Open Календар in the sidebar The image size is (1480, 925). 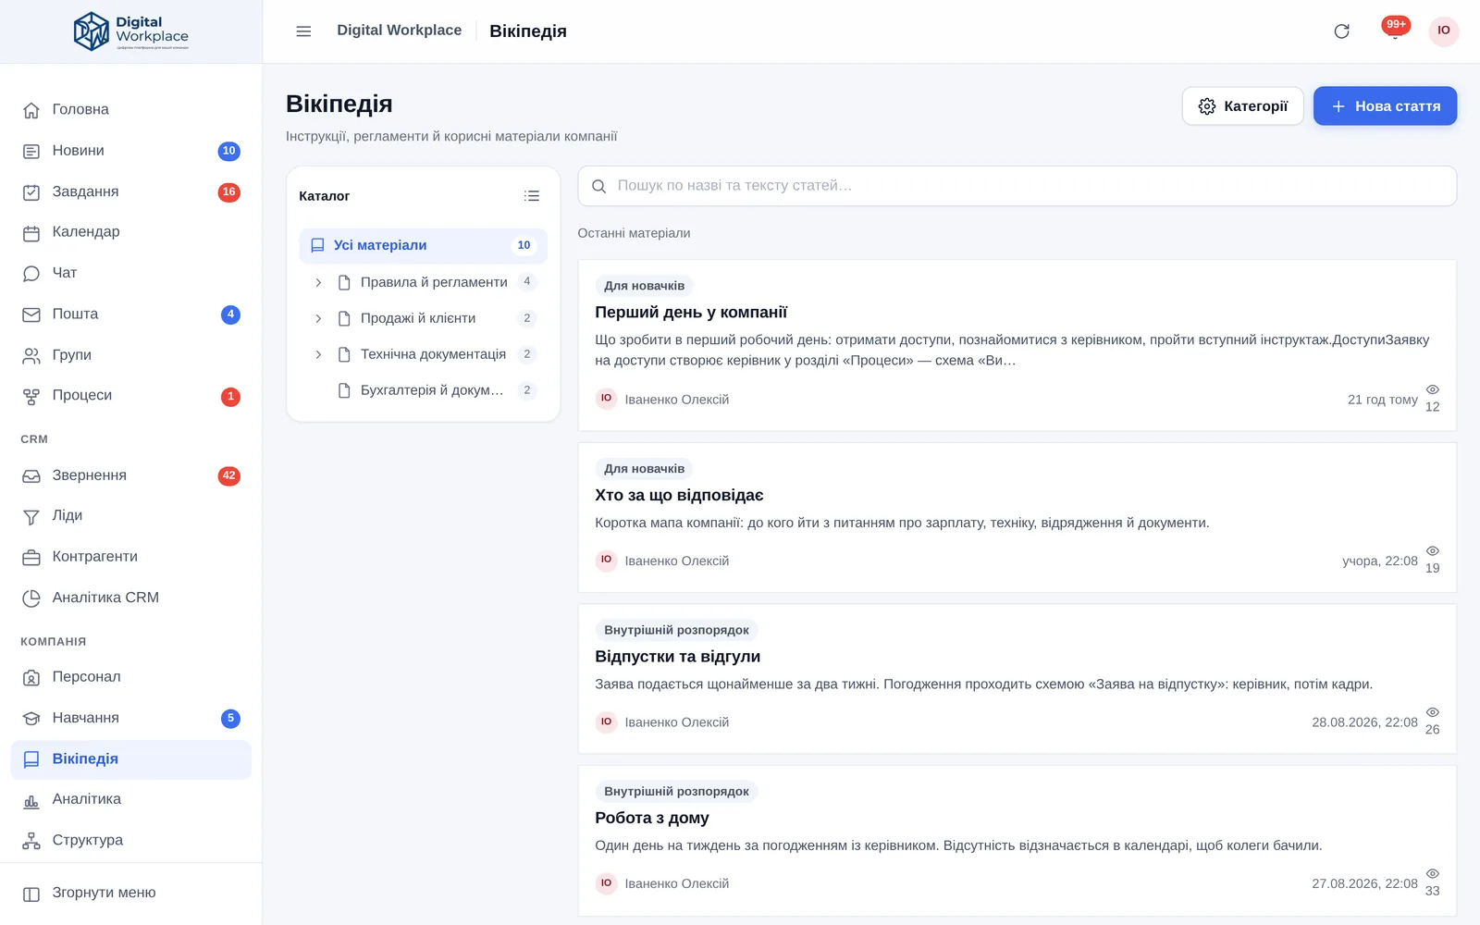point(130,232)
